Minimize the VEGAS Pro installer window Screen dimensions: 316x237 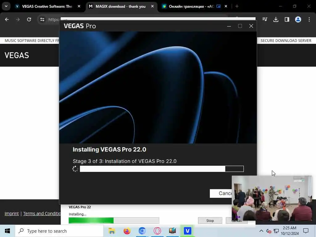(x=229, y=26)
